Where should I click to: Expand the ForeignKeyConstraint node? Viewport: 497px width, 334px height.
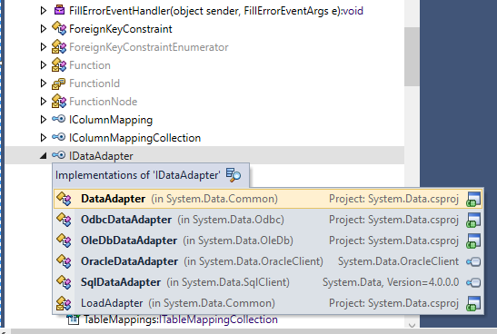[44, 29]
